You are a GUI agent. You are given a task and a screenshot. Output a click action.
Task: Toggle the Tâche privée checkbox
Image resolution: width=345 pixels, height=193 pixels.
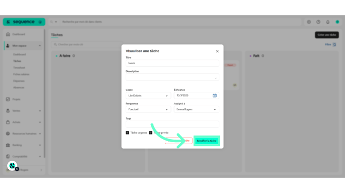[150, 132]
